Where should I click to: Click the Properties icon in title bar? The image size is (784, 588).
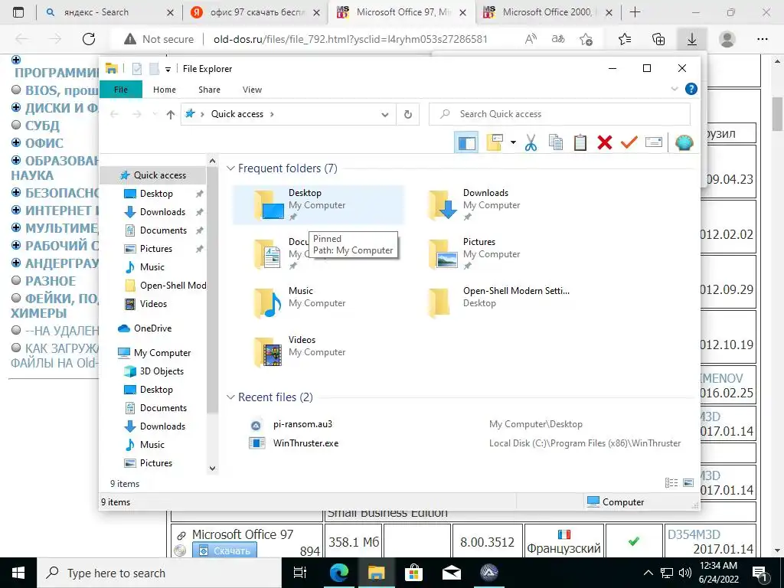pos(136,69)
